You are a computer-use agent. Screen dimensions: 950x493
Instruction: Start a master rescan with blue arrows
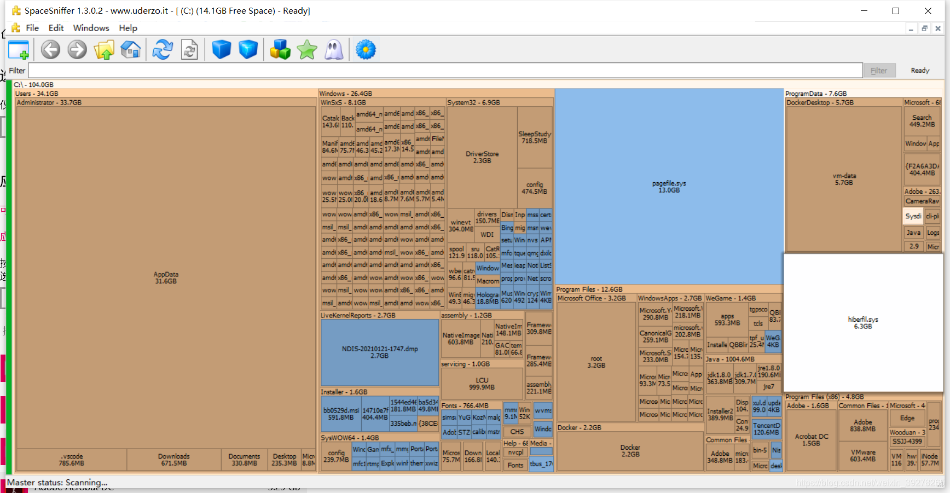coord(163,50)
